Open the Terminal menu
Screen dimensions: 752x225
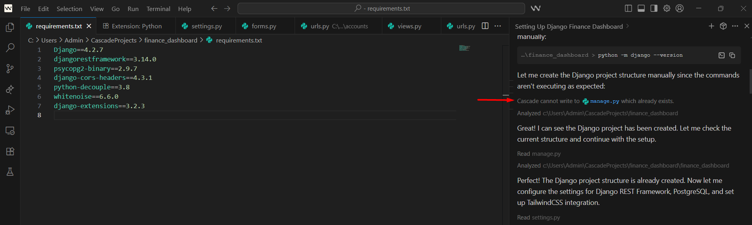click(158, 9)
